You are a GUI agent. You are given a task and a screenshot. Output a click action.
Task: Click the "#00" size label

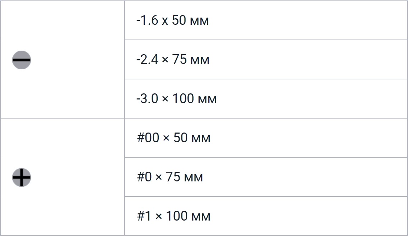[148, 138]
